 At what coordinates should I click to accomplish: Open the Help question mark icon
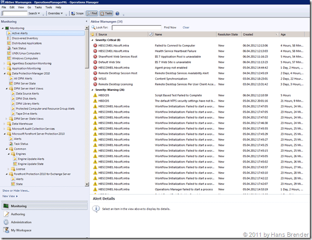(118, 13)
